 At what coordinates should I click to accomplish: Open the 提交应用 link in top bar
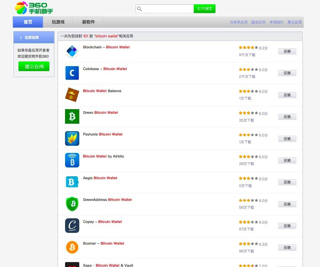click(258, 22)
